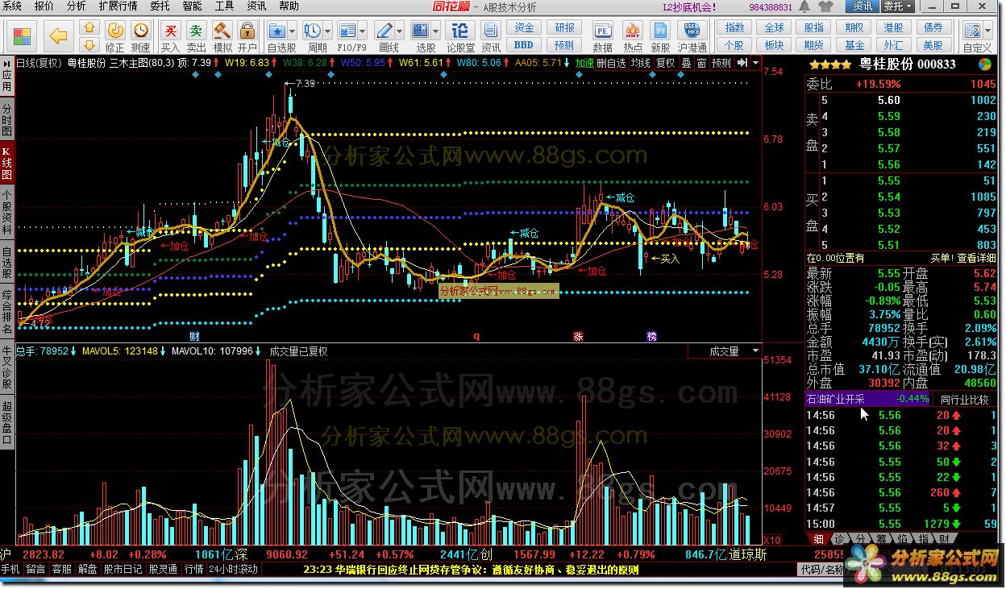Open the 委托 dropdown in title bar
Viewport: 1006px width, 589px height.
click(896, 6)
